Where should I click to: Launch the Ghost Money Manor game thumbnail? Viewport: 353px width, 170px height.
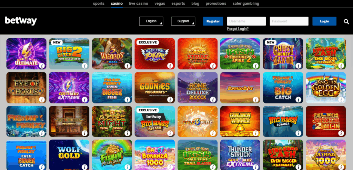(283, 53)
